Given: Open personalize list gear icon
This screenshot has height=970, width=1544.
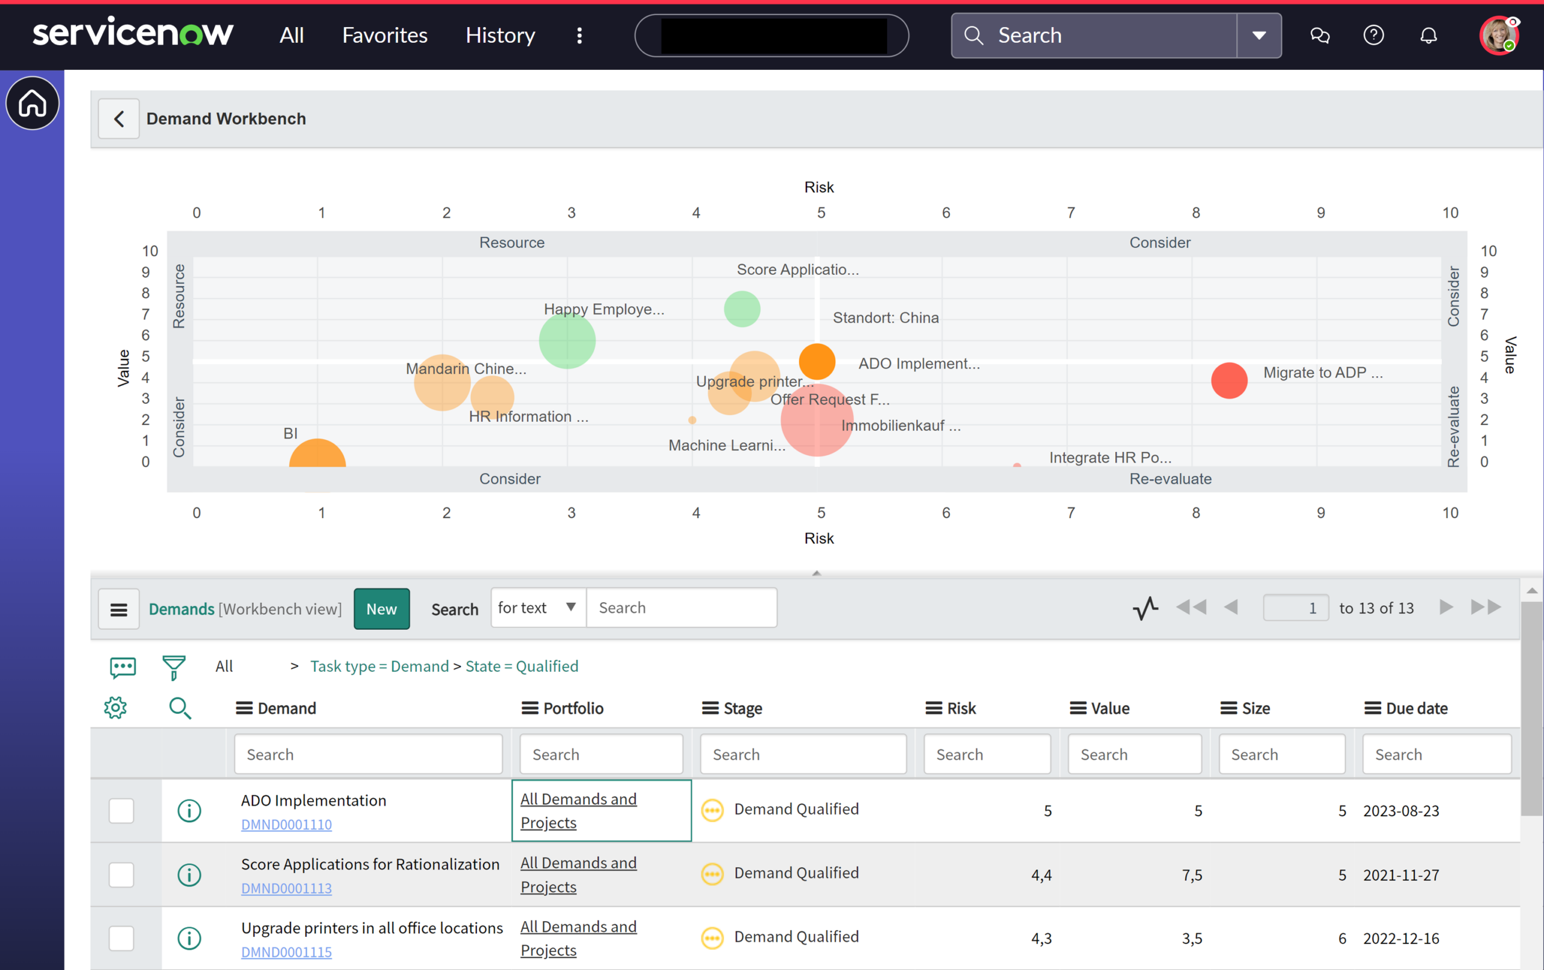Looking at the screenshot, I should click(x=115, y=708).
